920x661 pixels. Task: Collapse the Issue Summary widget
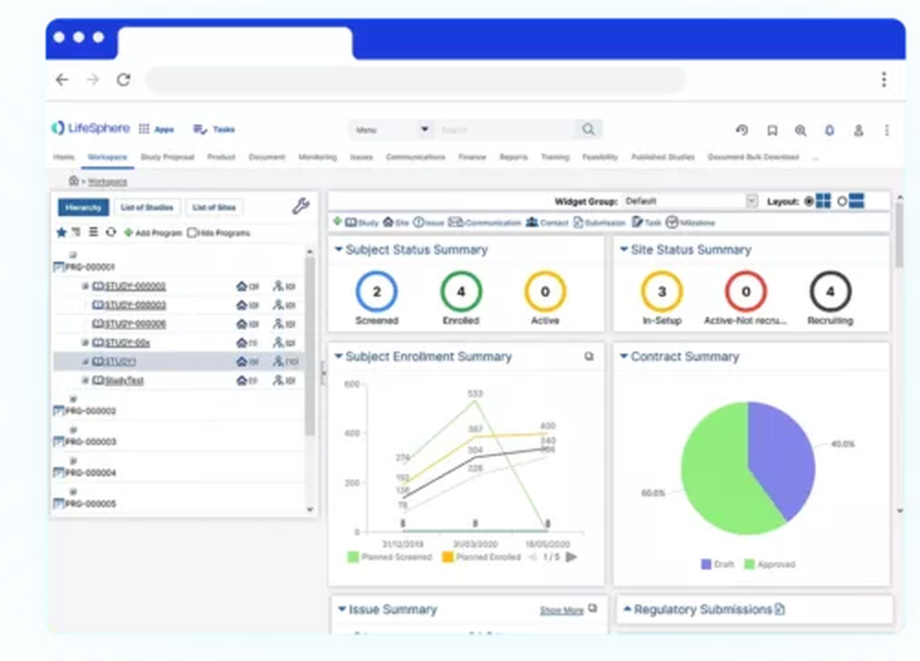[x=341, y=609]
